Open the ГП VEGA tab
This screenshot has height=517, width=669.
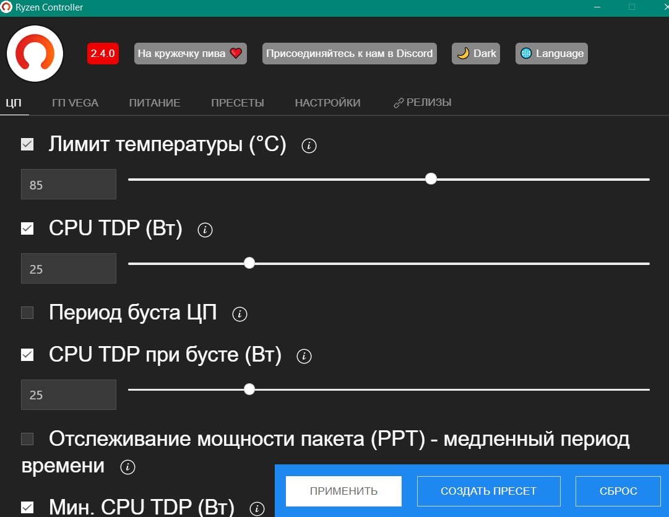click(75, 103)
